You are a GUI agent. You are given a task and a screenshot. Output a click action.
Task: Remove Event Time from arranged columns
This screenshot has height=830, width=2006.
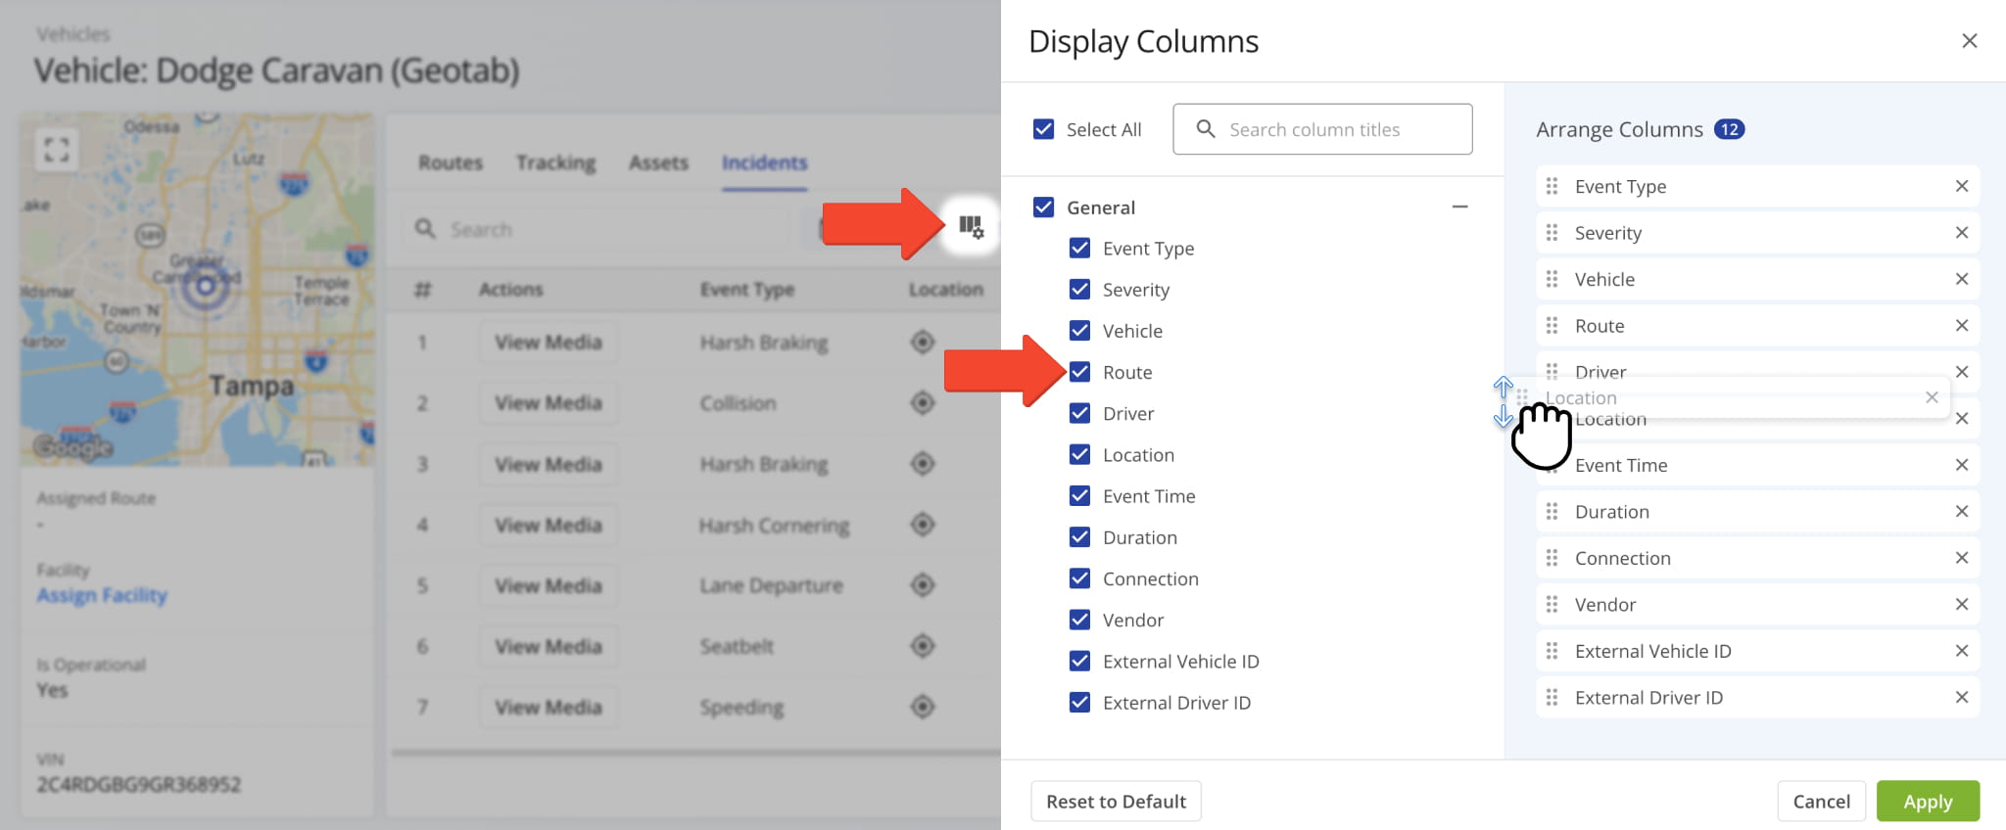click(1961, 465)
